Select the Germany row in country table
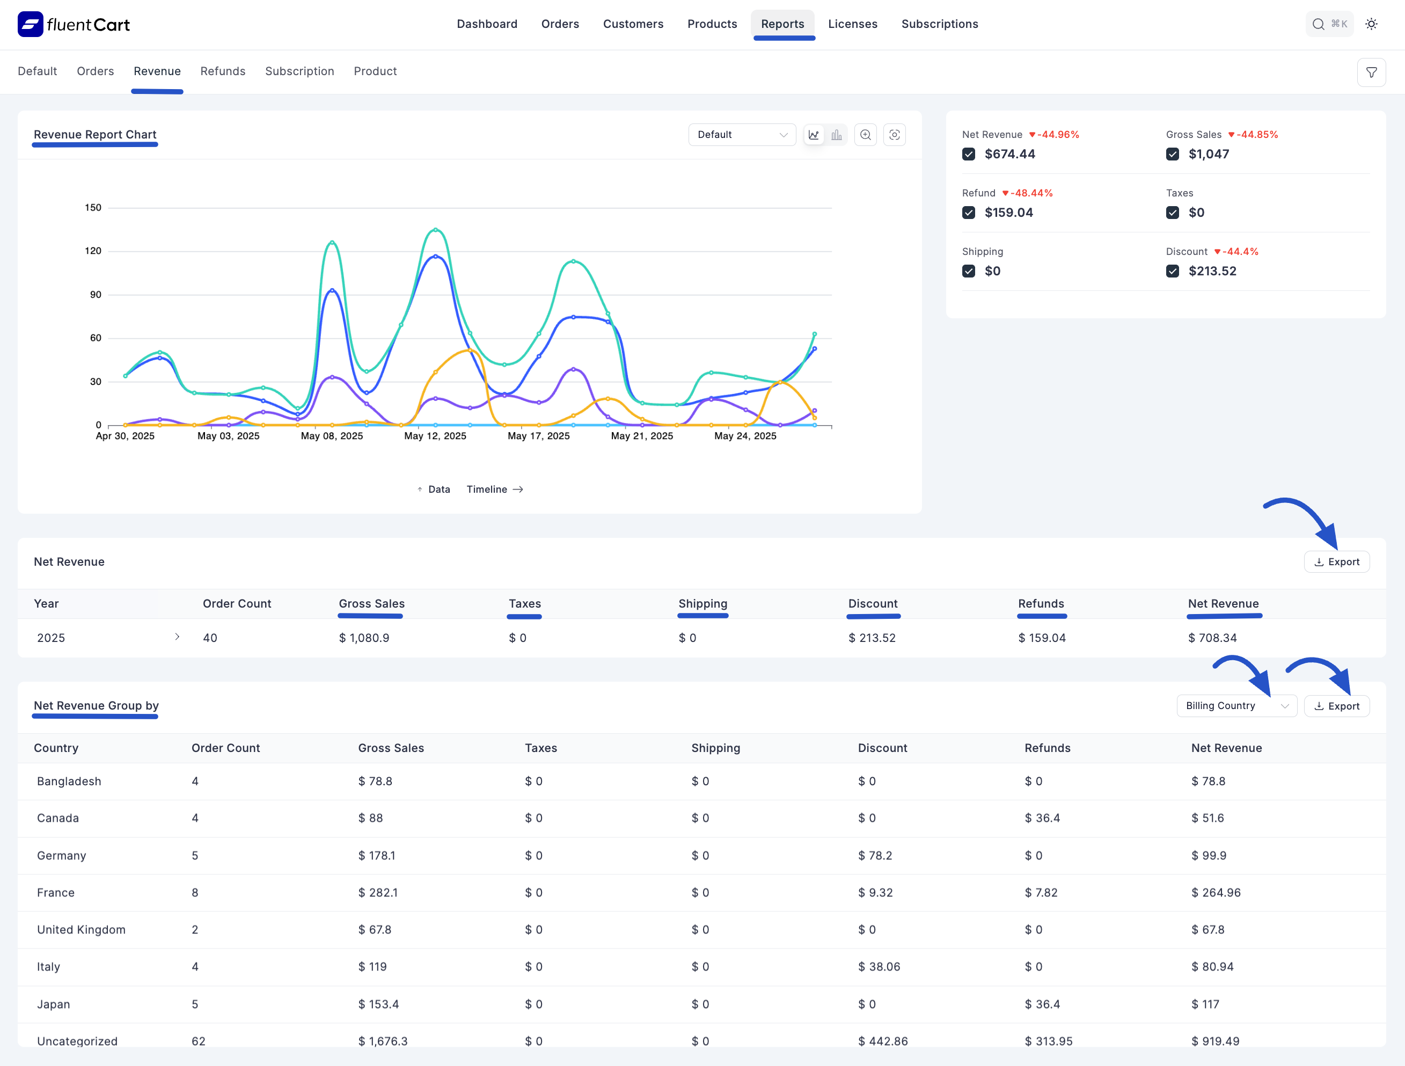Screen dimensions: 1405x1066 (x=61, y=856)
